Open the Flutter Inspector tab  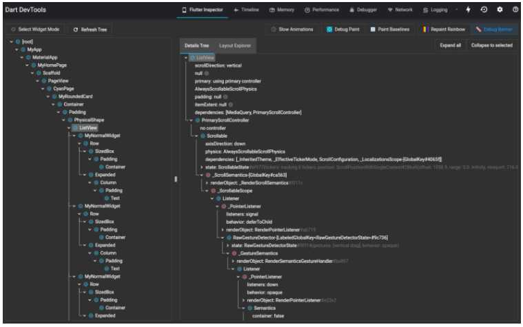tap(203, 10)
